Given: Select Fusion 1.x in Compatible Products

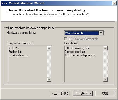Looking at the screenshot, I should click(15, 52).
